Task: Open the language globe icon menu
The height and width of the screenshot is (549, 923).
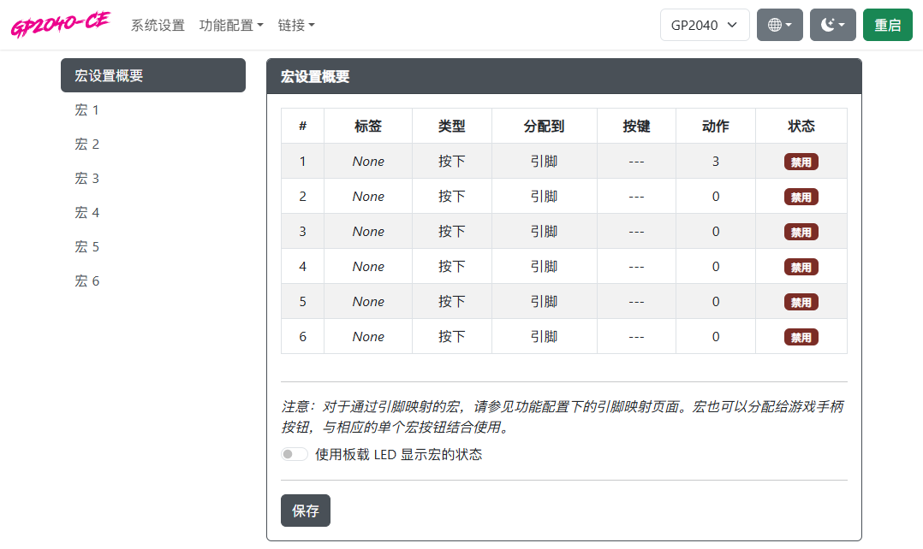Action: point(779,24)
